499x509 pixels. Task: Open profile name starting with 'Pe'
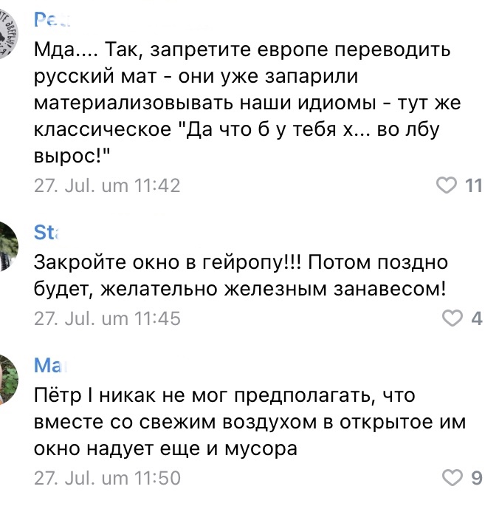pyautogui.click(x=52, y=20)
